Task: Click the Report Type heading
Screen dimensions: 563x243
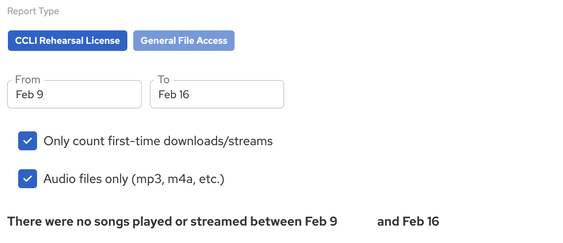Action: click(33, 11)
